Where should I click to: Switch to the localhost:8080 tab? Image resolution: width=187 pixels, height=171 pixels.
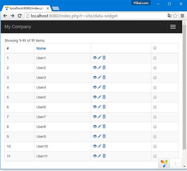click(x=26, y=8)
